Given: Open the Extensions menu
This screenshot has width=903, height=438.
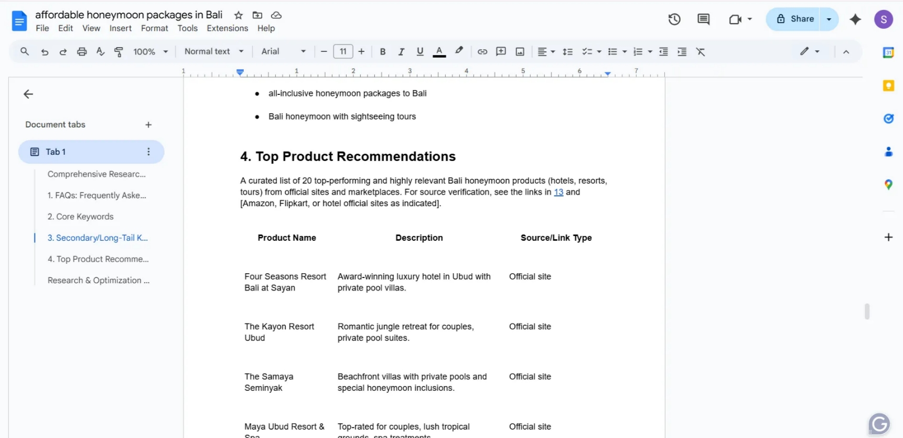Looking at the screenshot, I should coord(228,28).
